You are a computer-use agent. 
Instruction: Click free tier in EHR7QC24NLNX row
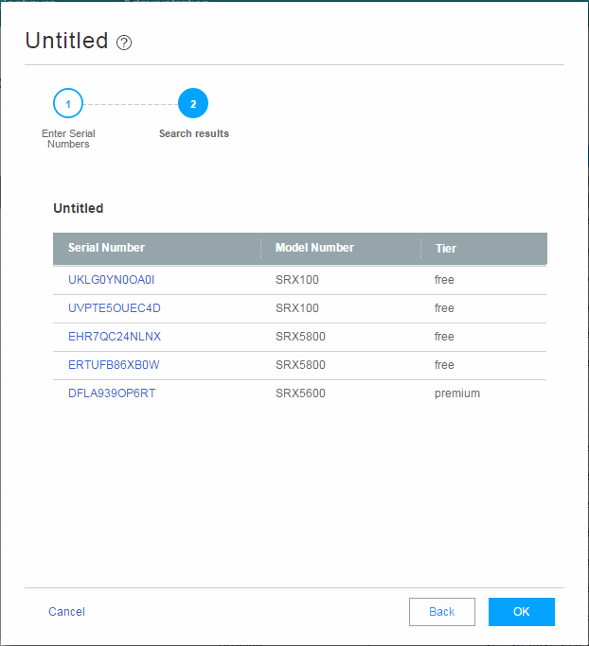(x=444, y=337)
